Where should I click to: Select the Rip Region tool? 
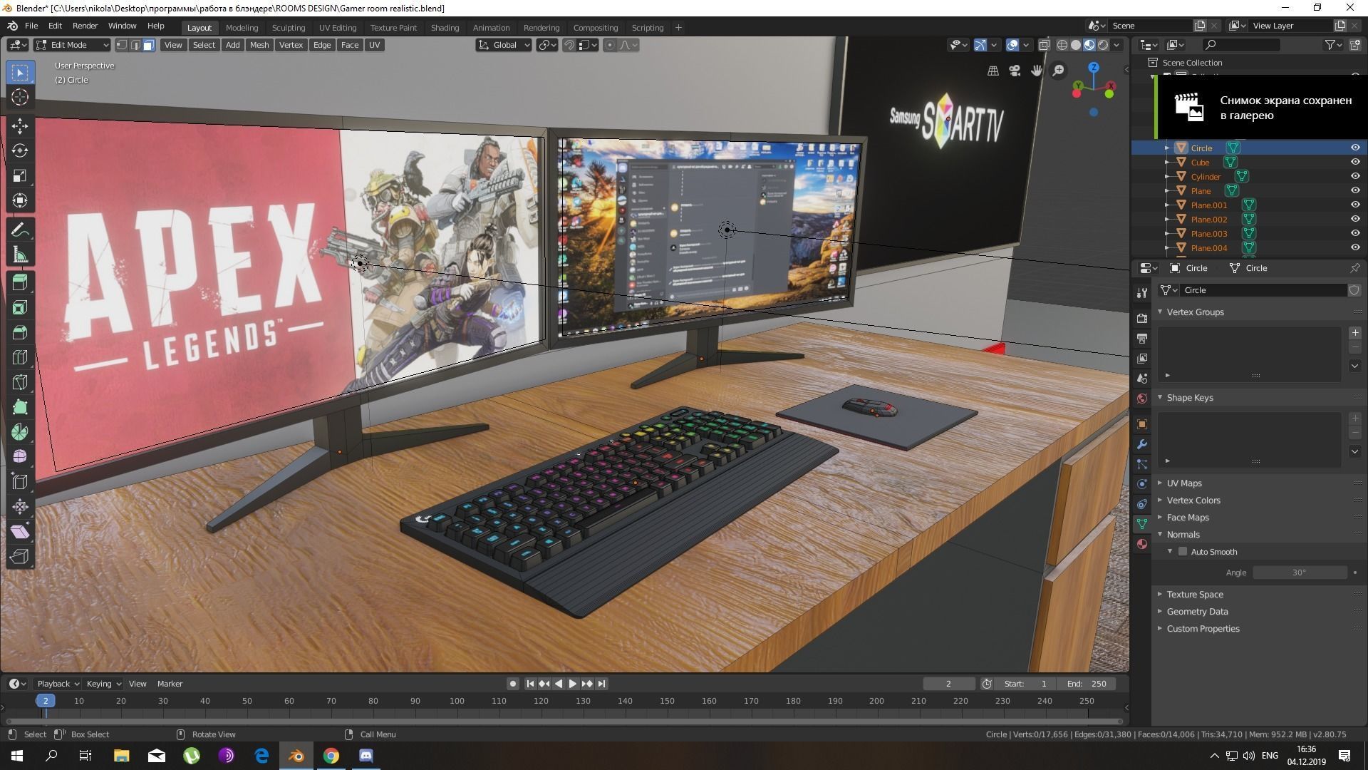pos(20,557)
